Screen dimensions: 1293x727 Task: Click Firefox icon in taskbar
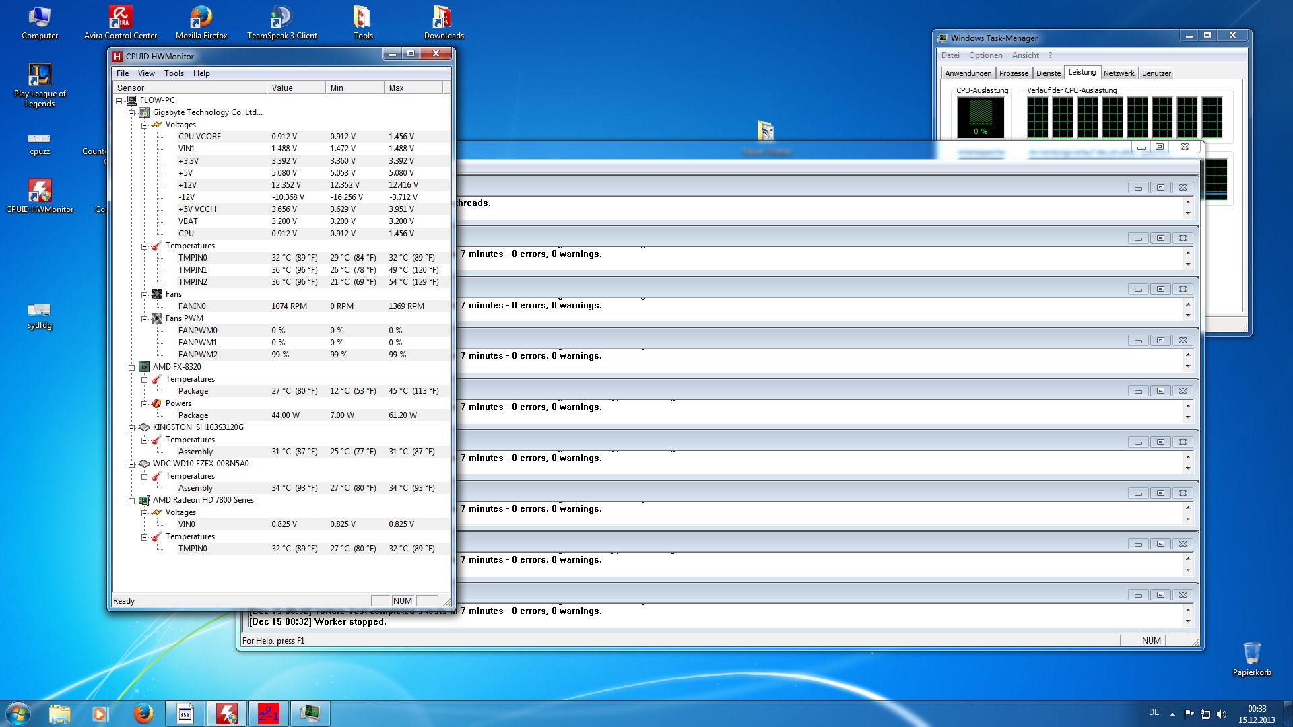[x=143, y=714]
